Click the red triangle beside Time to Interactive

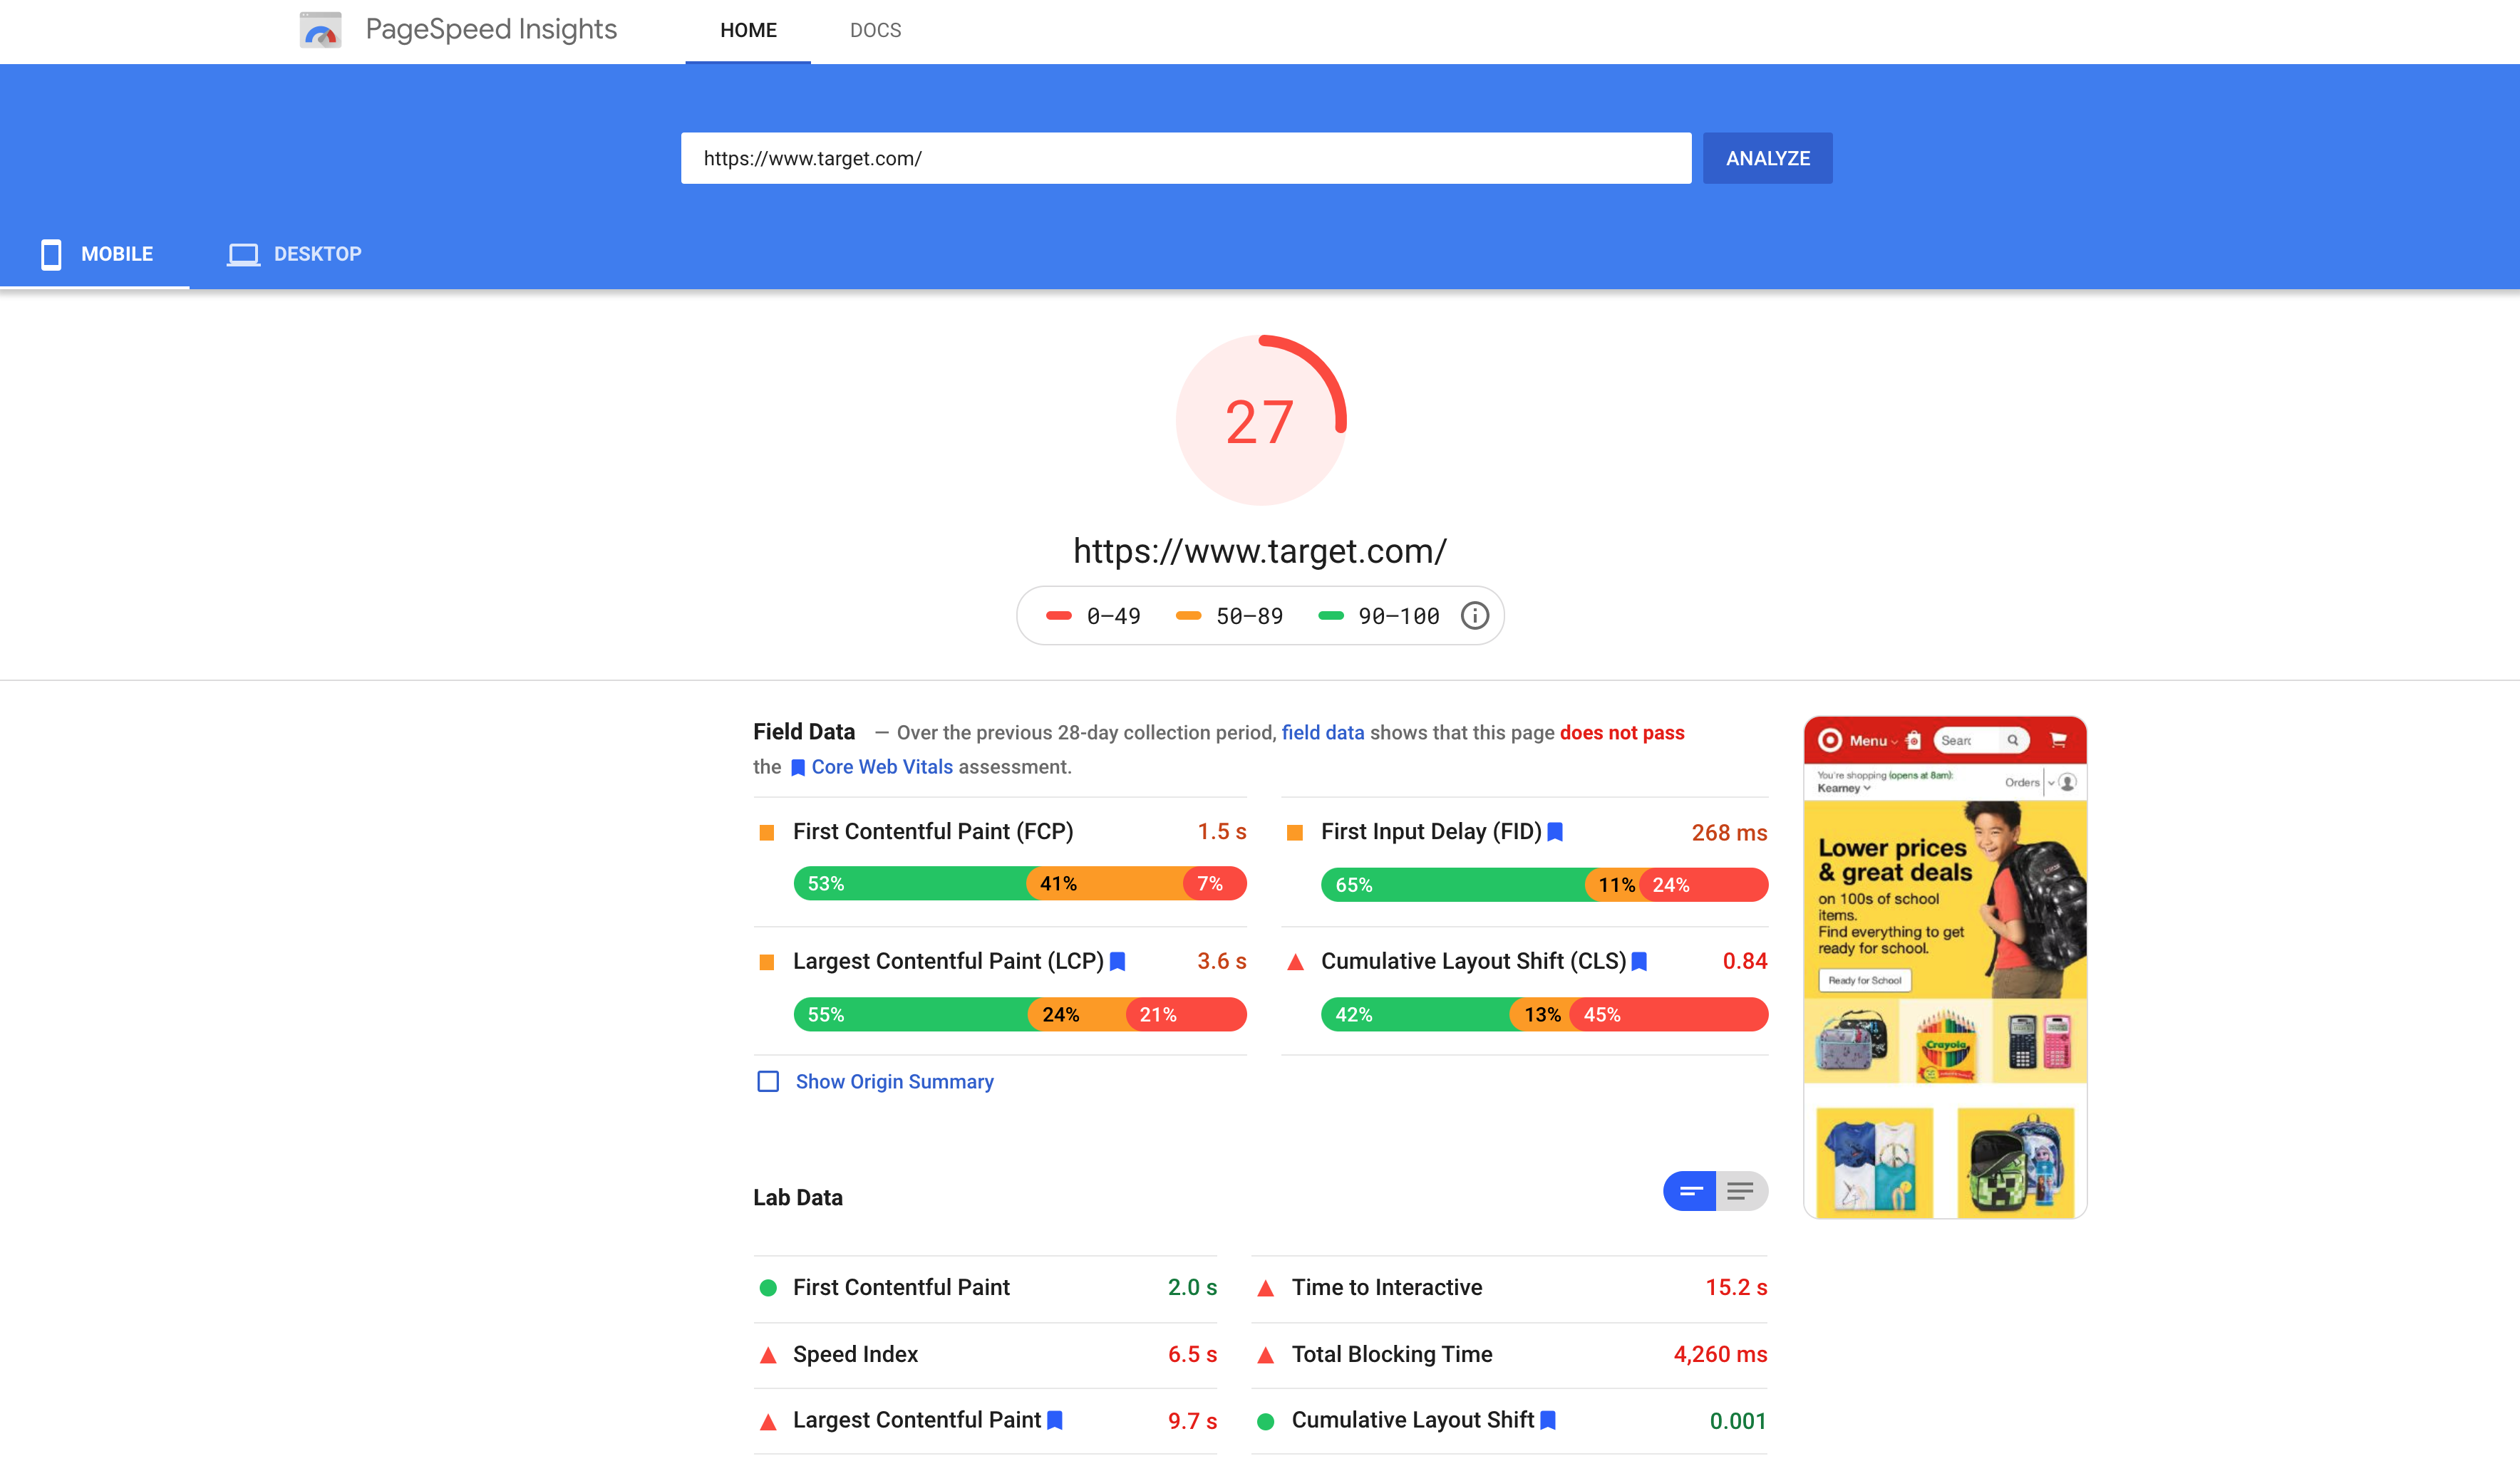click(x=1265, y=1288)
